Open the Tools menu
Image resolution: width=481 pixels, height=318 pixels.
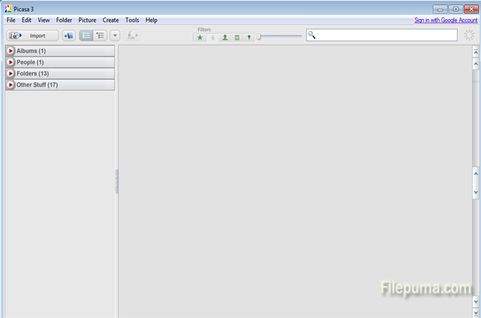click(x=132, y=21)
